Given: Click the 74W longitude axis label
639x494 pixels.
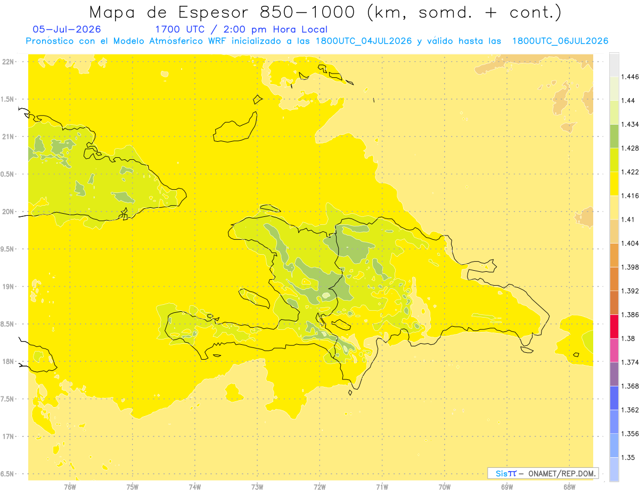Looking at the screenshot, I should (194, 487).
